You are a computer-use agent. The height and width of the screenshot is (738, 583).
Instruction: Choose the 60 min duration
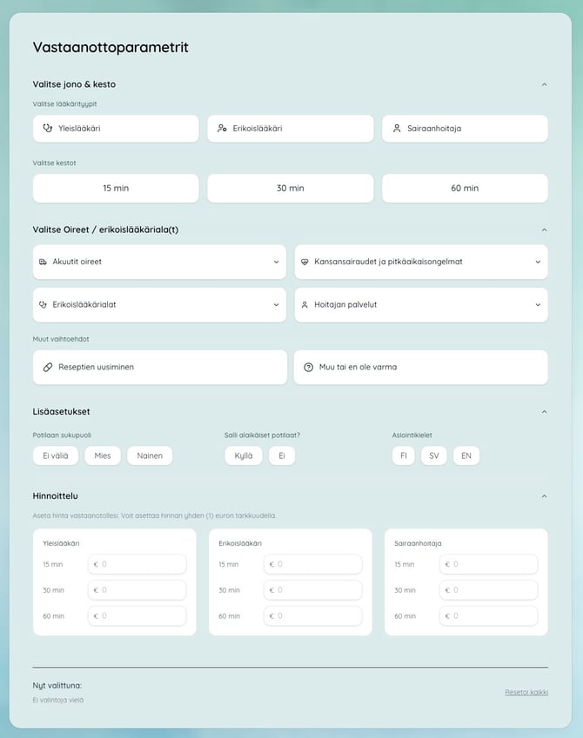465,189
